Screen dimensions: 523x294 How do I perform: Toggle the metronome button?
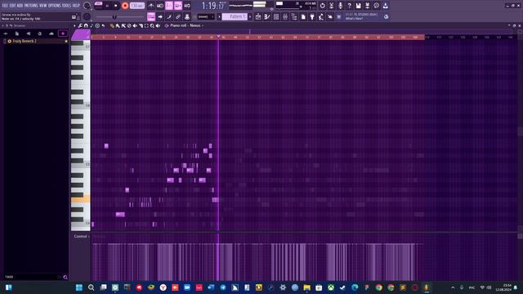coord(151,6)
